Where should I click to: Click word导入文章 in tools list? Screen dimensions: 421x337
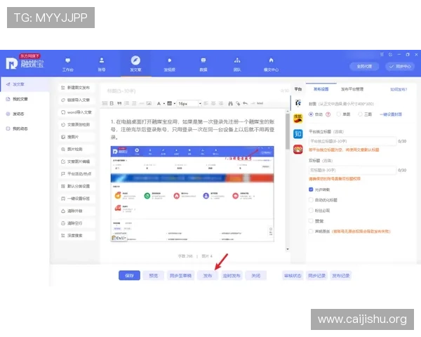click(76, 112)
